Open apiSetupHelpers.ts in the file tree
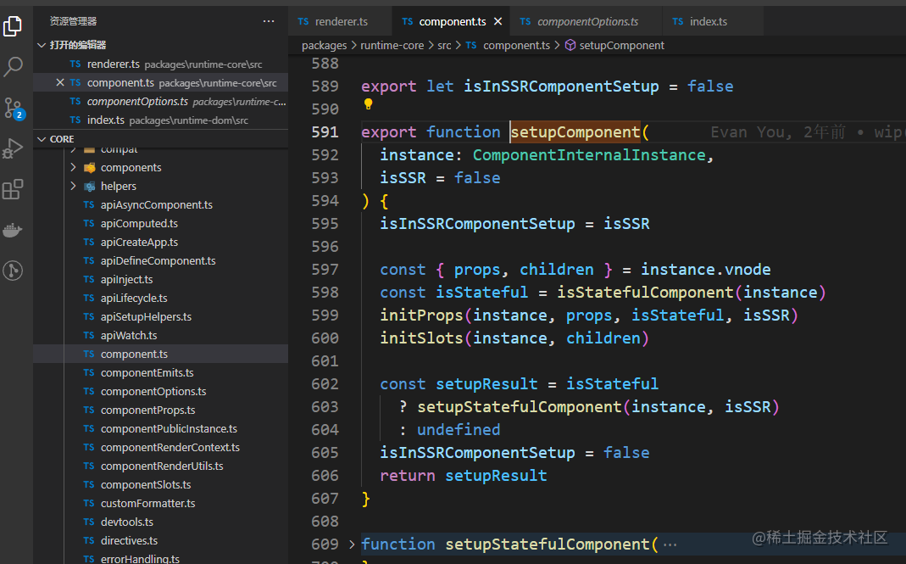The image size is (906, 564). click(x=161, y=316)
